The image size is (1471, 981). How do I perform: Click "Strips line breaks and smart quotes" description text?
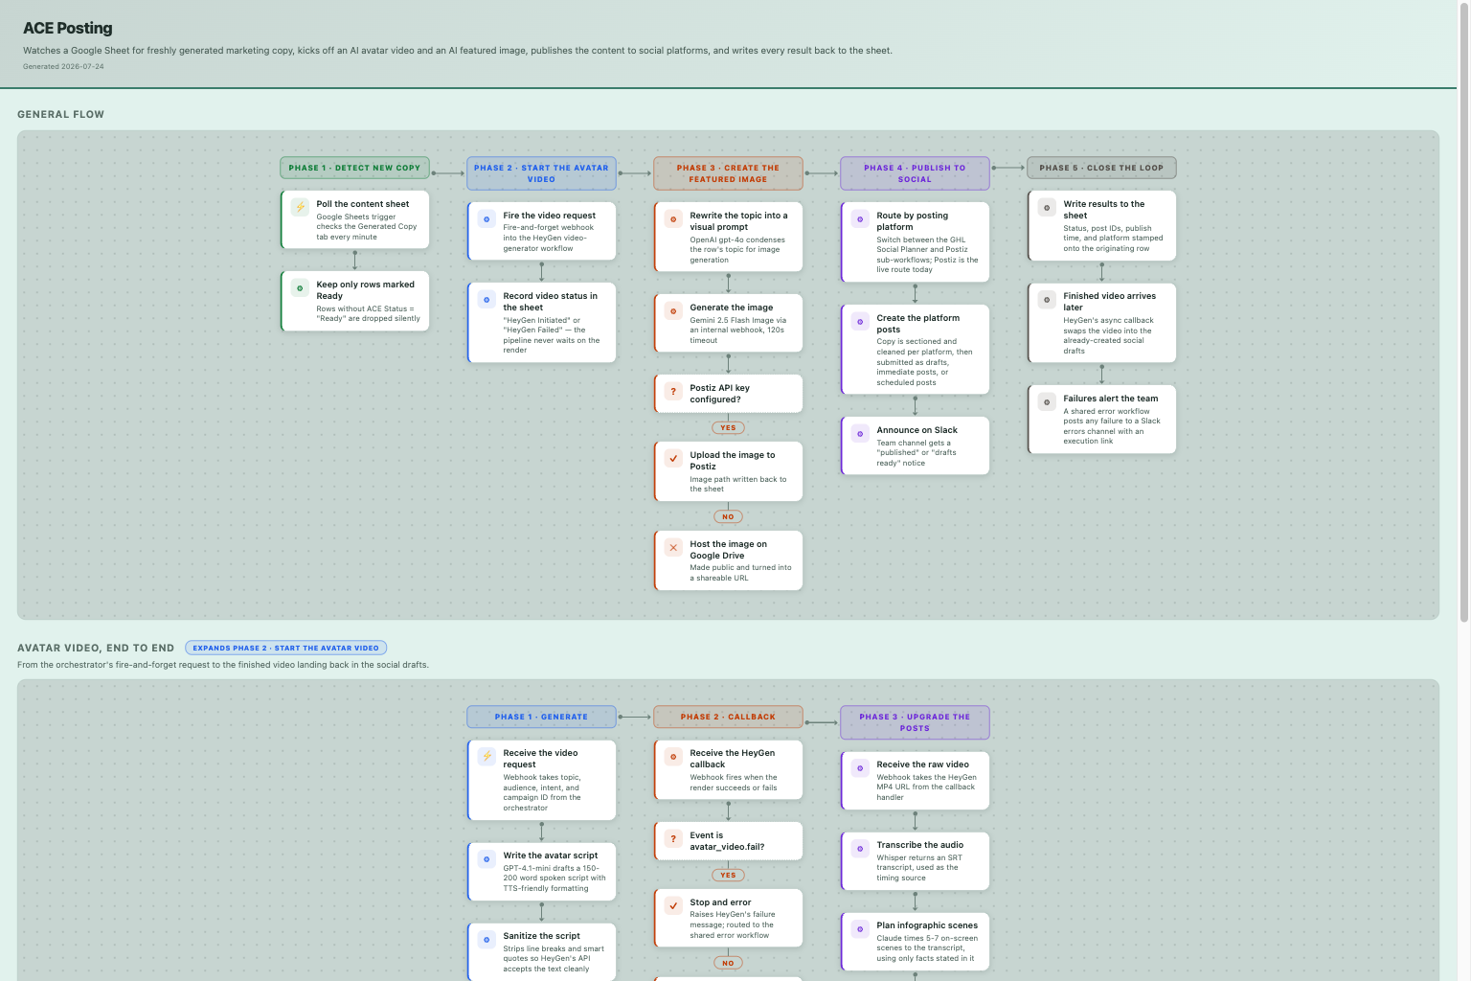tap(554, 959)
